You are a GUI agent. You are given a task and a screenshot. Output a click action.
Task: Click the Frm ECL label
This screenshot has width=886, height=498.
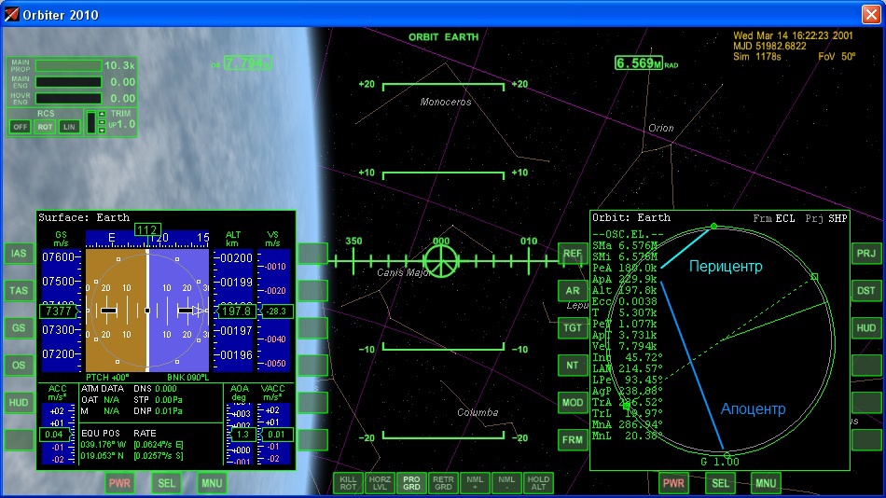tap(773, 218)
